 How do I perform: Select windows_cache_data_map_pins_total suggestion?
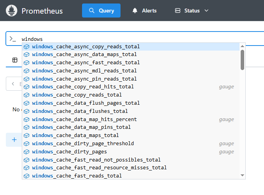click(131, 127)
